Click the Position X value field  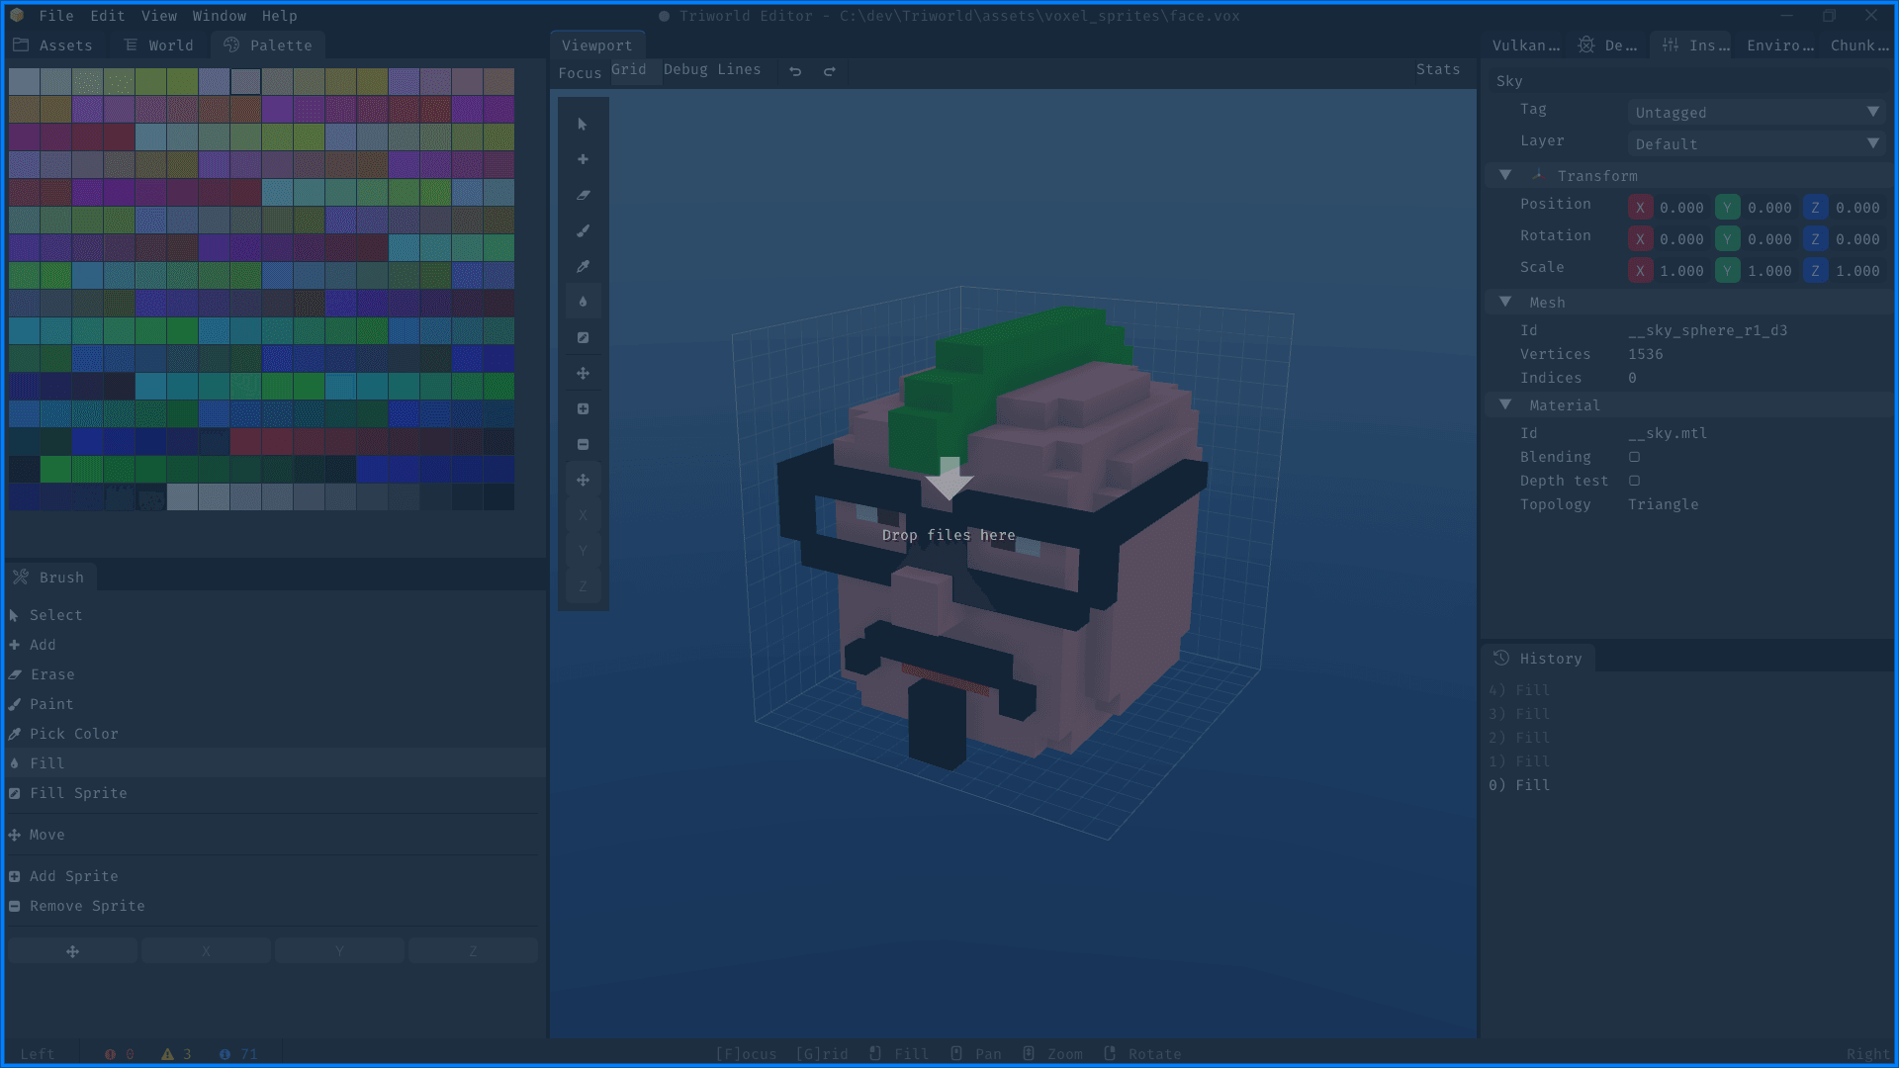1680,208
